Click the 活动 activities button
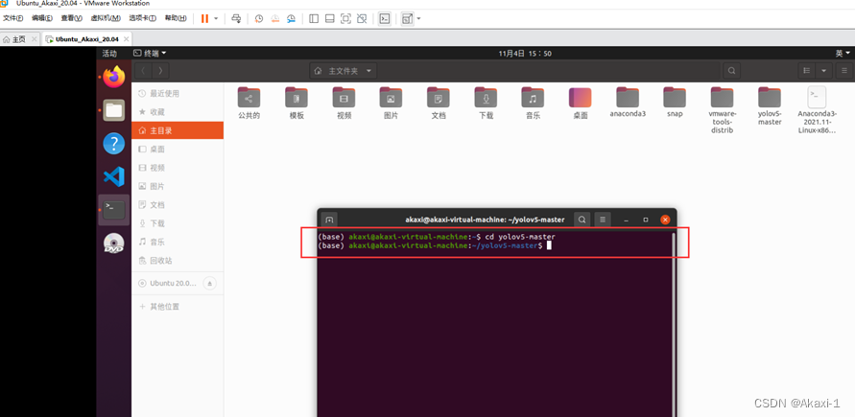Viewport: 855px width, 417px height. (109, 53)
